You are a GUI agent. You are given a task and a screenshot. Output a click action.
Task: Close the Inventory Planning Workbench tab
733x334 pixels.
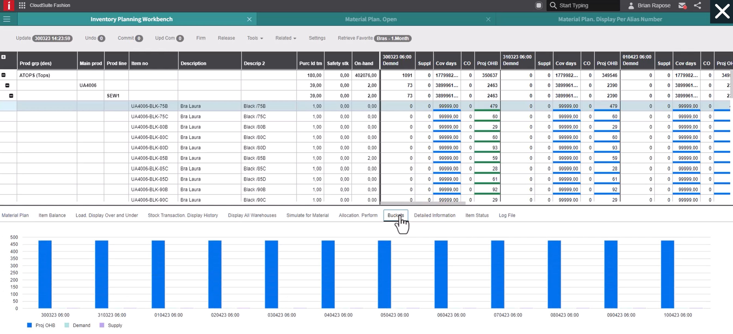click(249, 19)
